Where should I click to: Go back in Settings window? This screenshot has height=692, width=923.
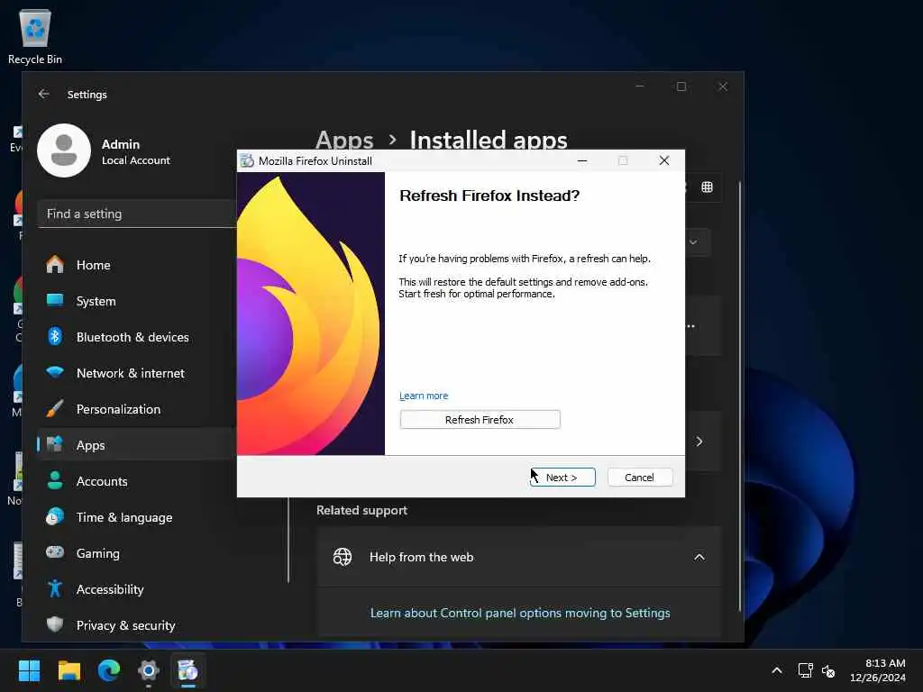[x=43, y=94]
